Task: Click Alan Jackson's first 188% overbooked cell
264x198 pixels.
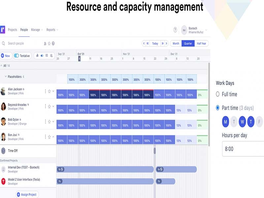Action: pos(94,94)
